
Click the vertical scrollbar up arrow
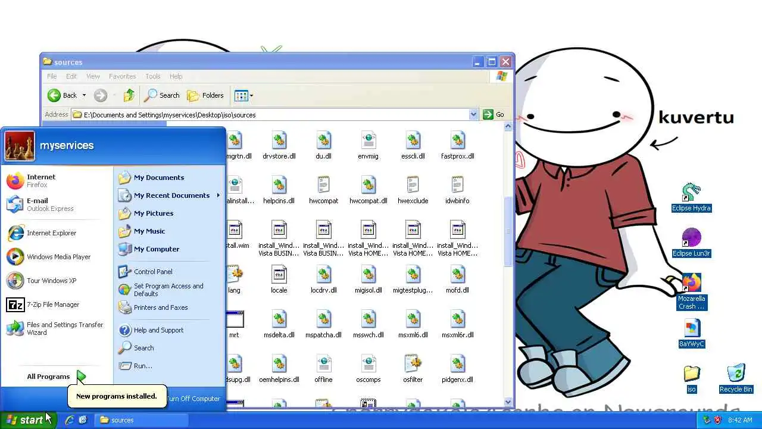point(508,126)
